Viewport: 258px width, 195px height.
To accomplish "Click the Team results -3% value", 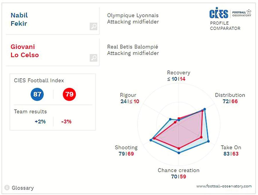I will click(66, 122).
